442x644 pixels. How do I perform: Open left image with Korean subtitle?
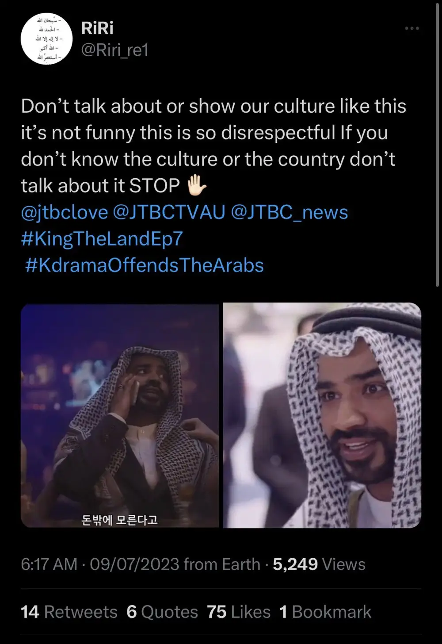[x=120, y=415]
